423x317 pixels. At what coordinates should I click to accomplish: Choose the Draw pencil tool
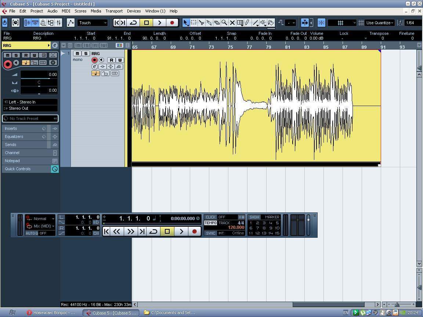point(247,23)
